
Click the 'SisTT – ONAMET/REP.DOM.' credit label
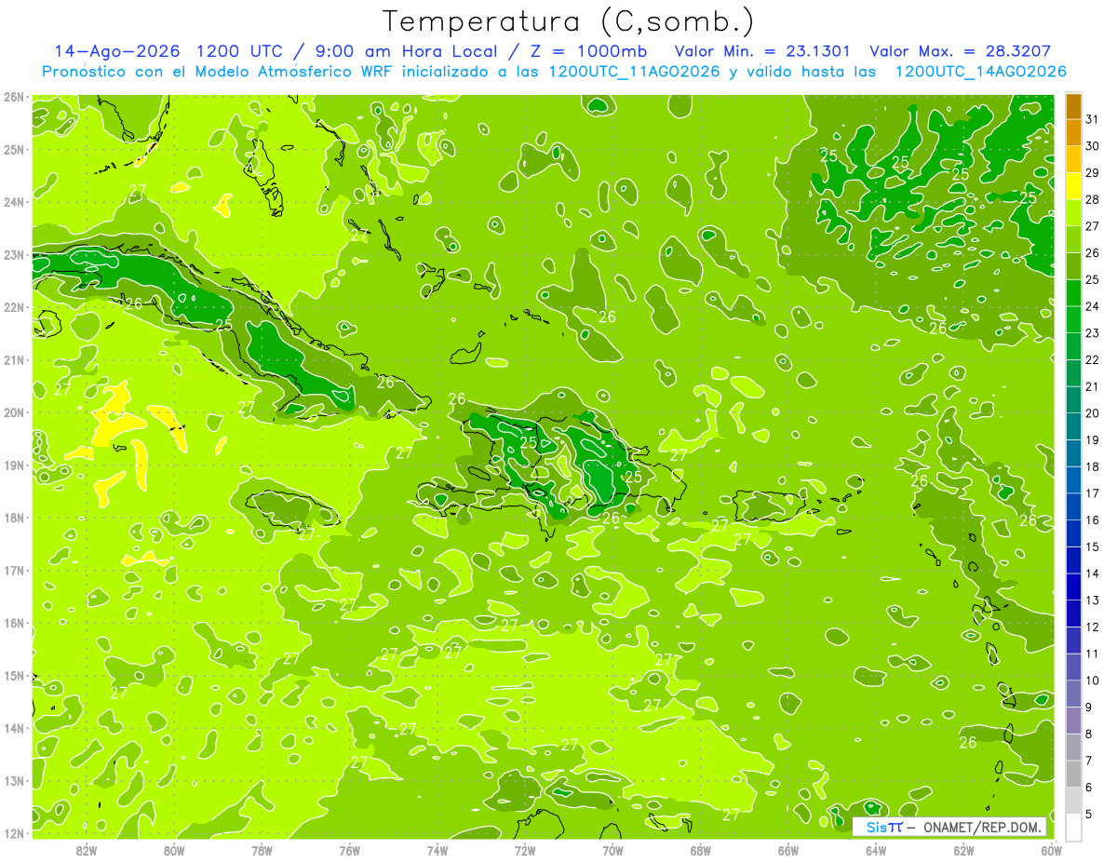click(x=949, y=827)
